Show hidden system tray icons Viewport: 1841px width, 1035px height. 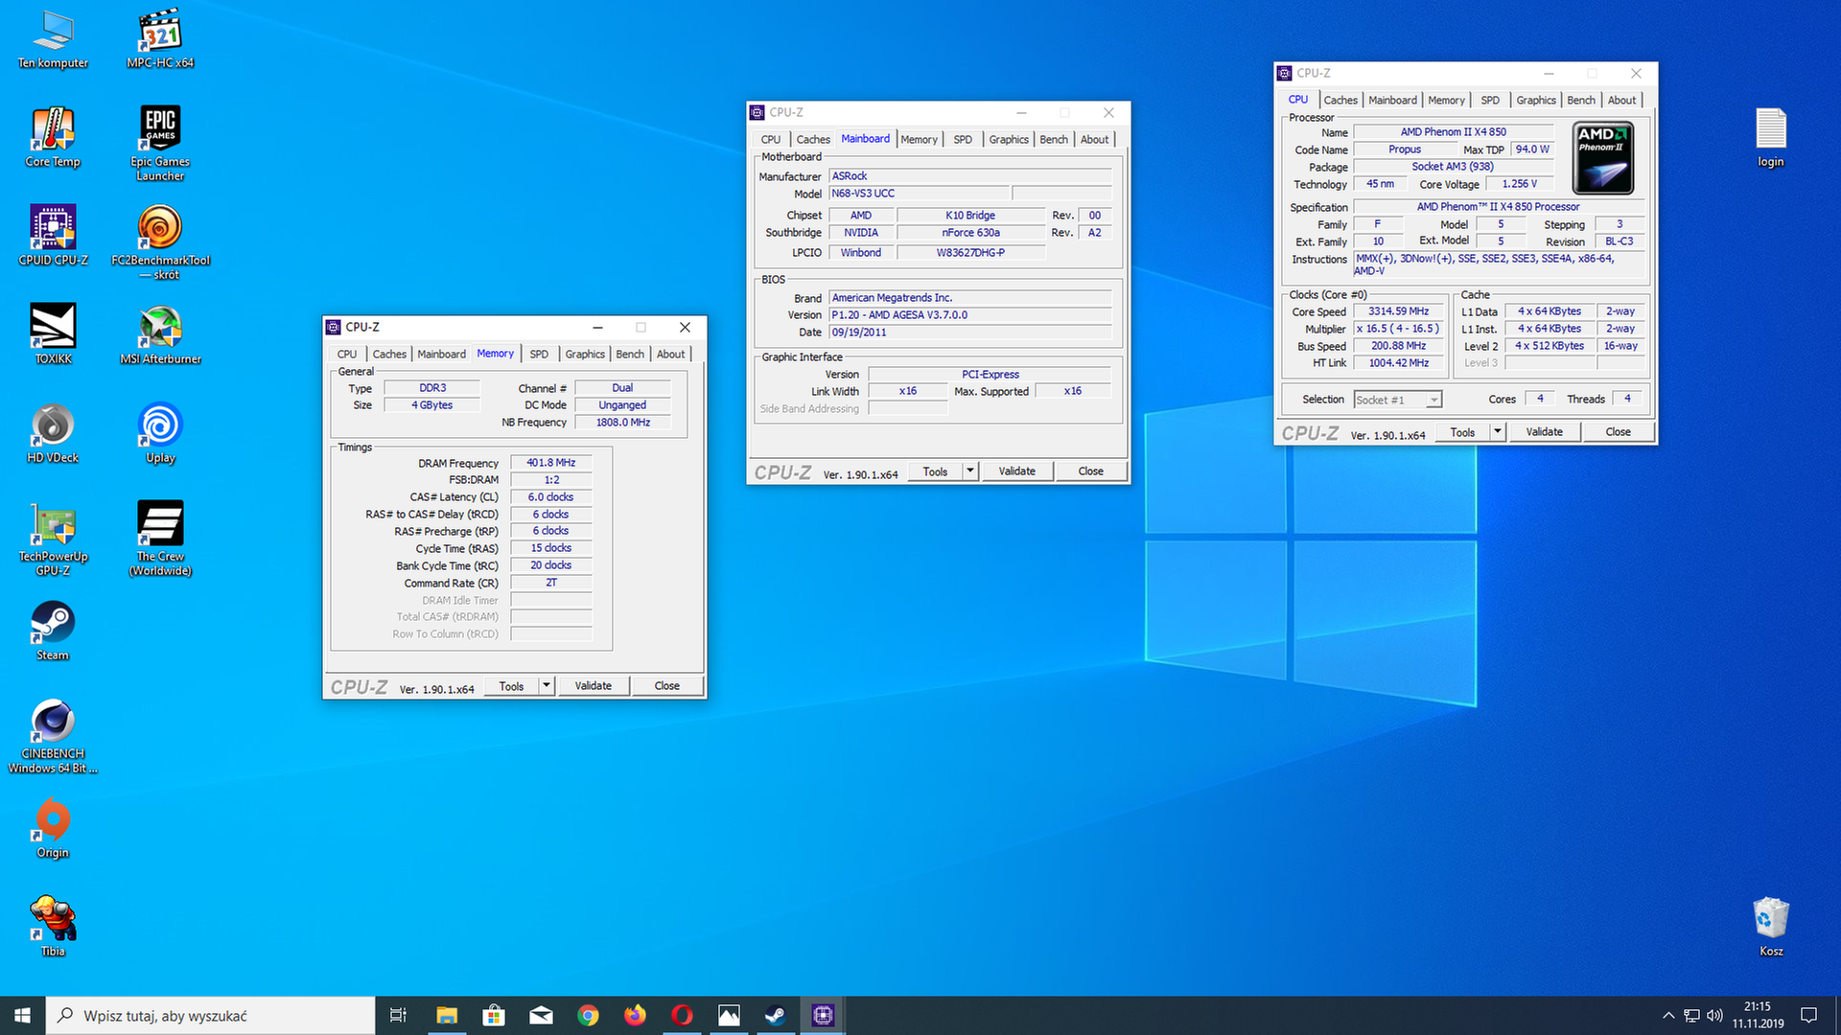tap(1668, 1015)
